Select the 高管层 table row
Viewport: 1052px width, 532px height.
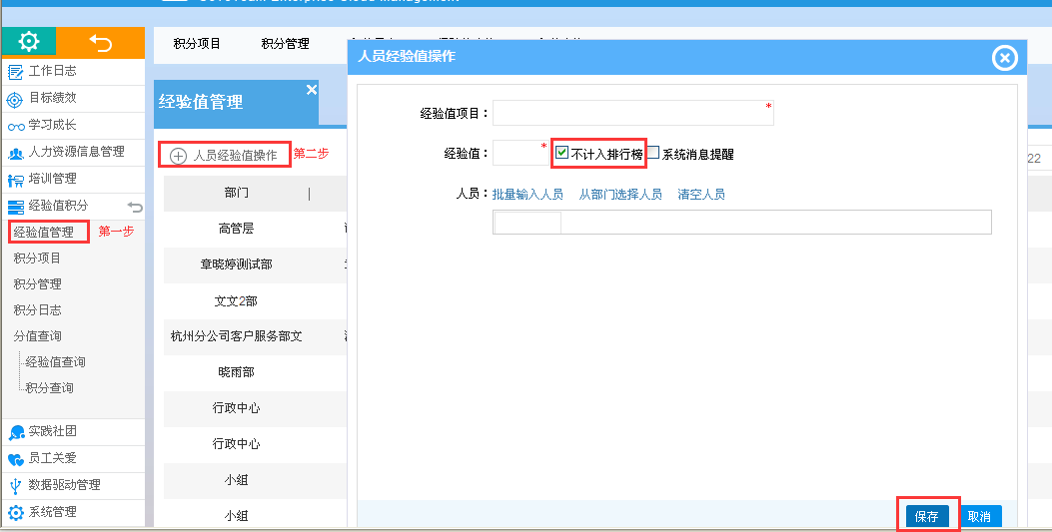[x=255, y=230]
